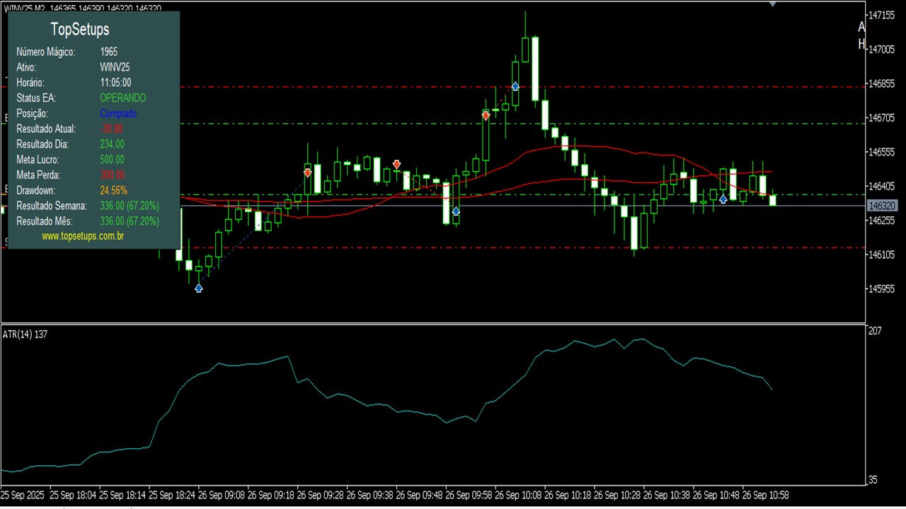906x509 pixels.
Task: Click the TopSetups panel title
Action: pyautogui.click(x=80, y=29)
